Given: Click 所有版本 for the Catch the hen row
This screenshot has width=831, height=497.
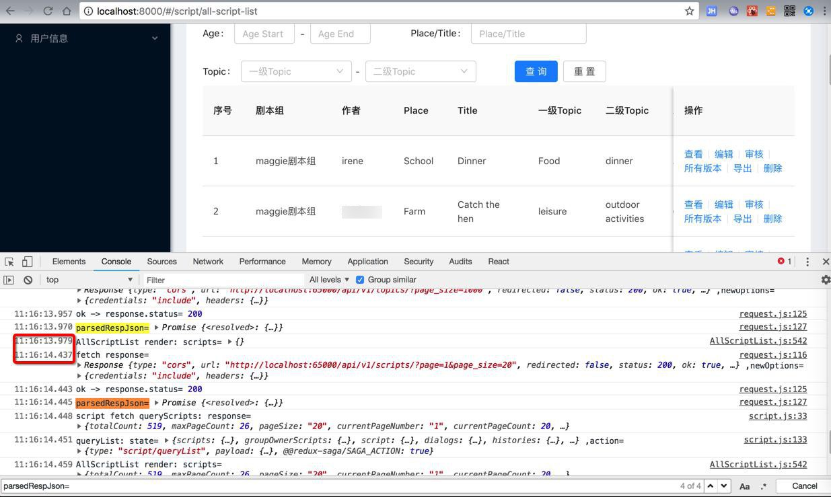Looking at the screenshot, I should (x=702, y=219).
